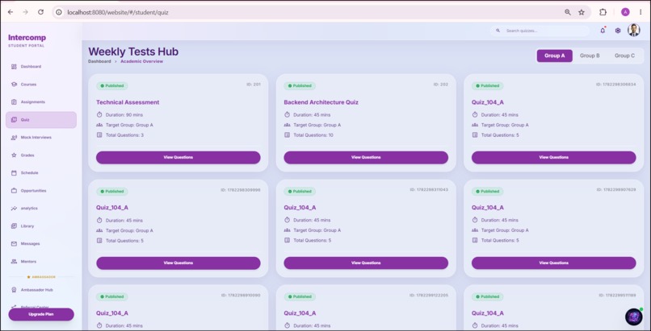Open the Chrome profile avatar 'A'

pyautogui.click(x=625, y=12)
